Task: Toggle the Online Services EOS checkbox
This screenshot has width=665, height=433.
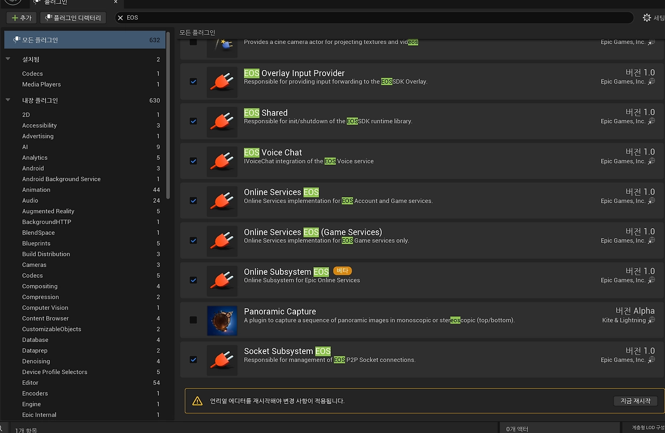Action: (x=193, y=201)
